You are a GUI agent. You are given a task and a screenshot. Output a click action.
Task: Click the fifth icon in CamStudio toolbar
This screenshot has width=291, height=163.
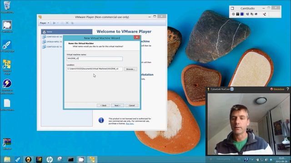click(x=252, y=14)
